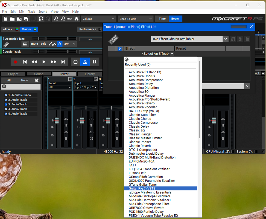Switch to the Project tab
The image size is (266, 219).
point(13,74)
